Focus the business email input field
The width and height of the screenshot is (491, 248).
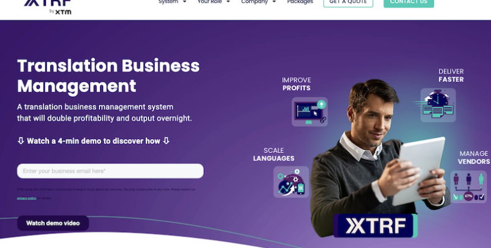110,171
